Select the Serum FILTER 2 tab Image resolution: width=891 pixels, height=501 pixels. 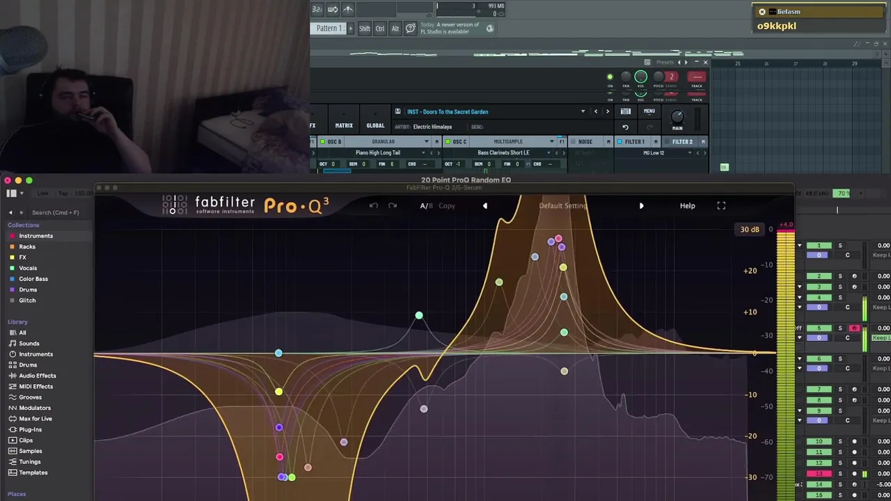682,142
